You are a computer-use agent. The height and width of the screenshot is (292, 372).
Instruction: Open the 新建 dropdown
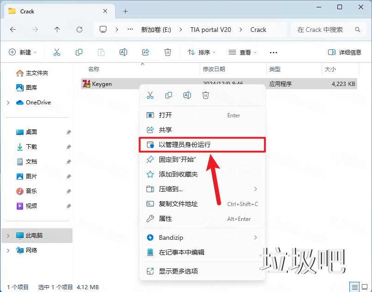tap(23, 52)
